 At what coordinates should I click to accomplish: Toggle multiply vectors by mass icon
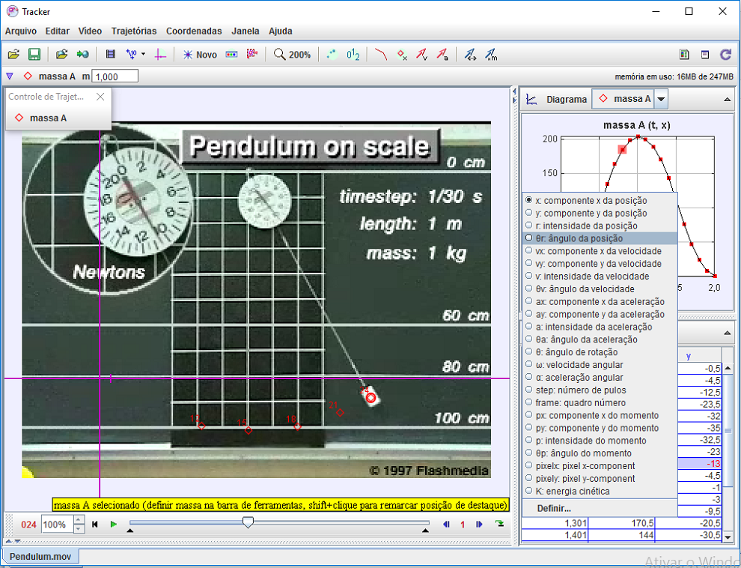pos(491,55)
